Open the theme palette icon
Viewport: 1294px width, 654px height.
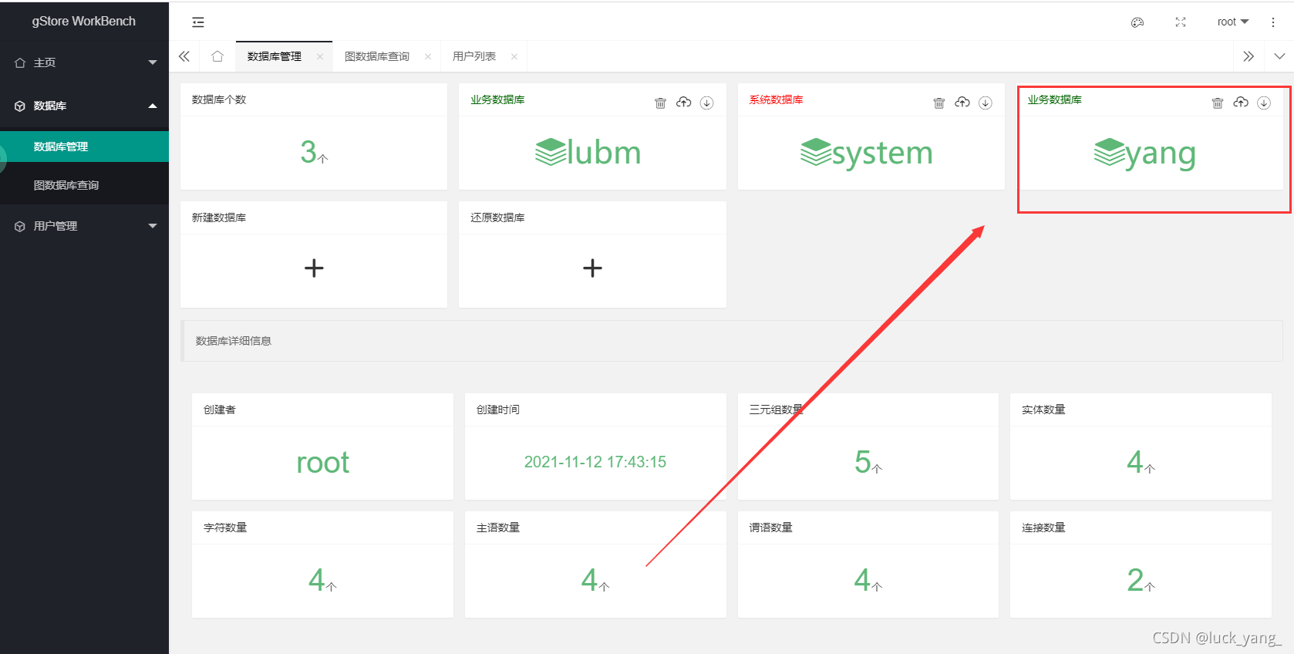(1137, 22)
